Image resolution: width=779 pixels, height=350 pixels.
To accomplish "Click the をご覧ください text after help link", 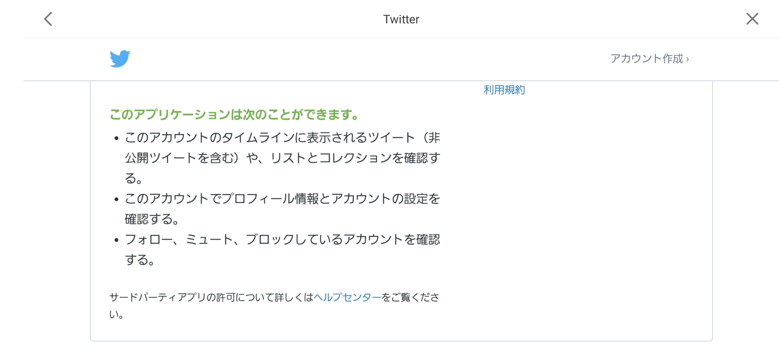I will click(x=410, y=297).
